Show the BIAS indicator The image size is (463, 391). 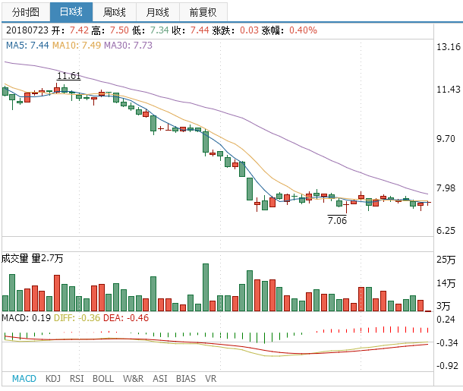click(186, 379)
